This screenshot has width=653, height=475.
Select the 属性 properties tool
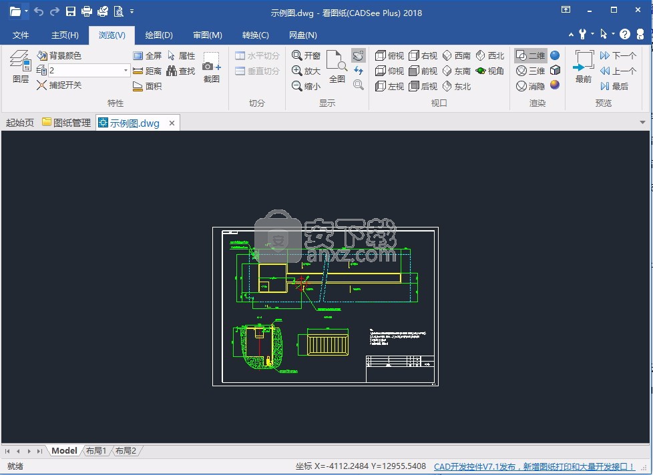click(181, 55)
